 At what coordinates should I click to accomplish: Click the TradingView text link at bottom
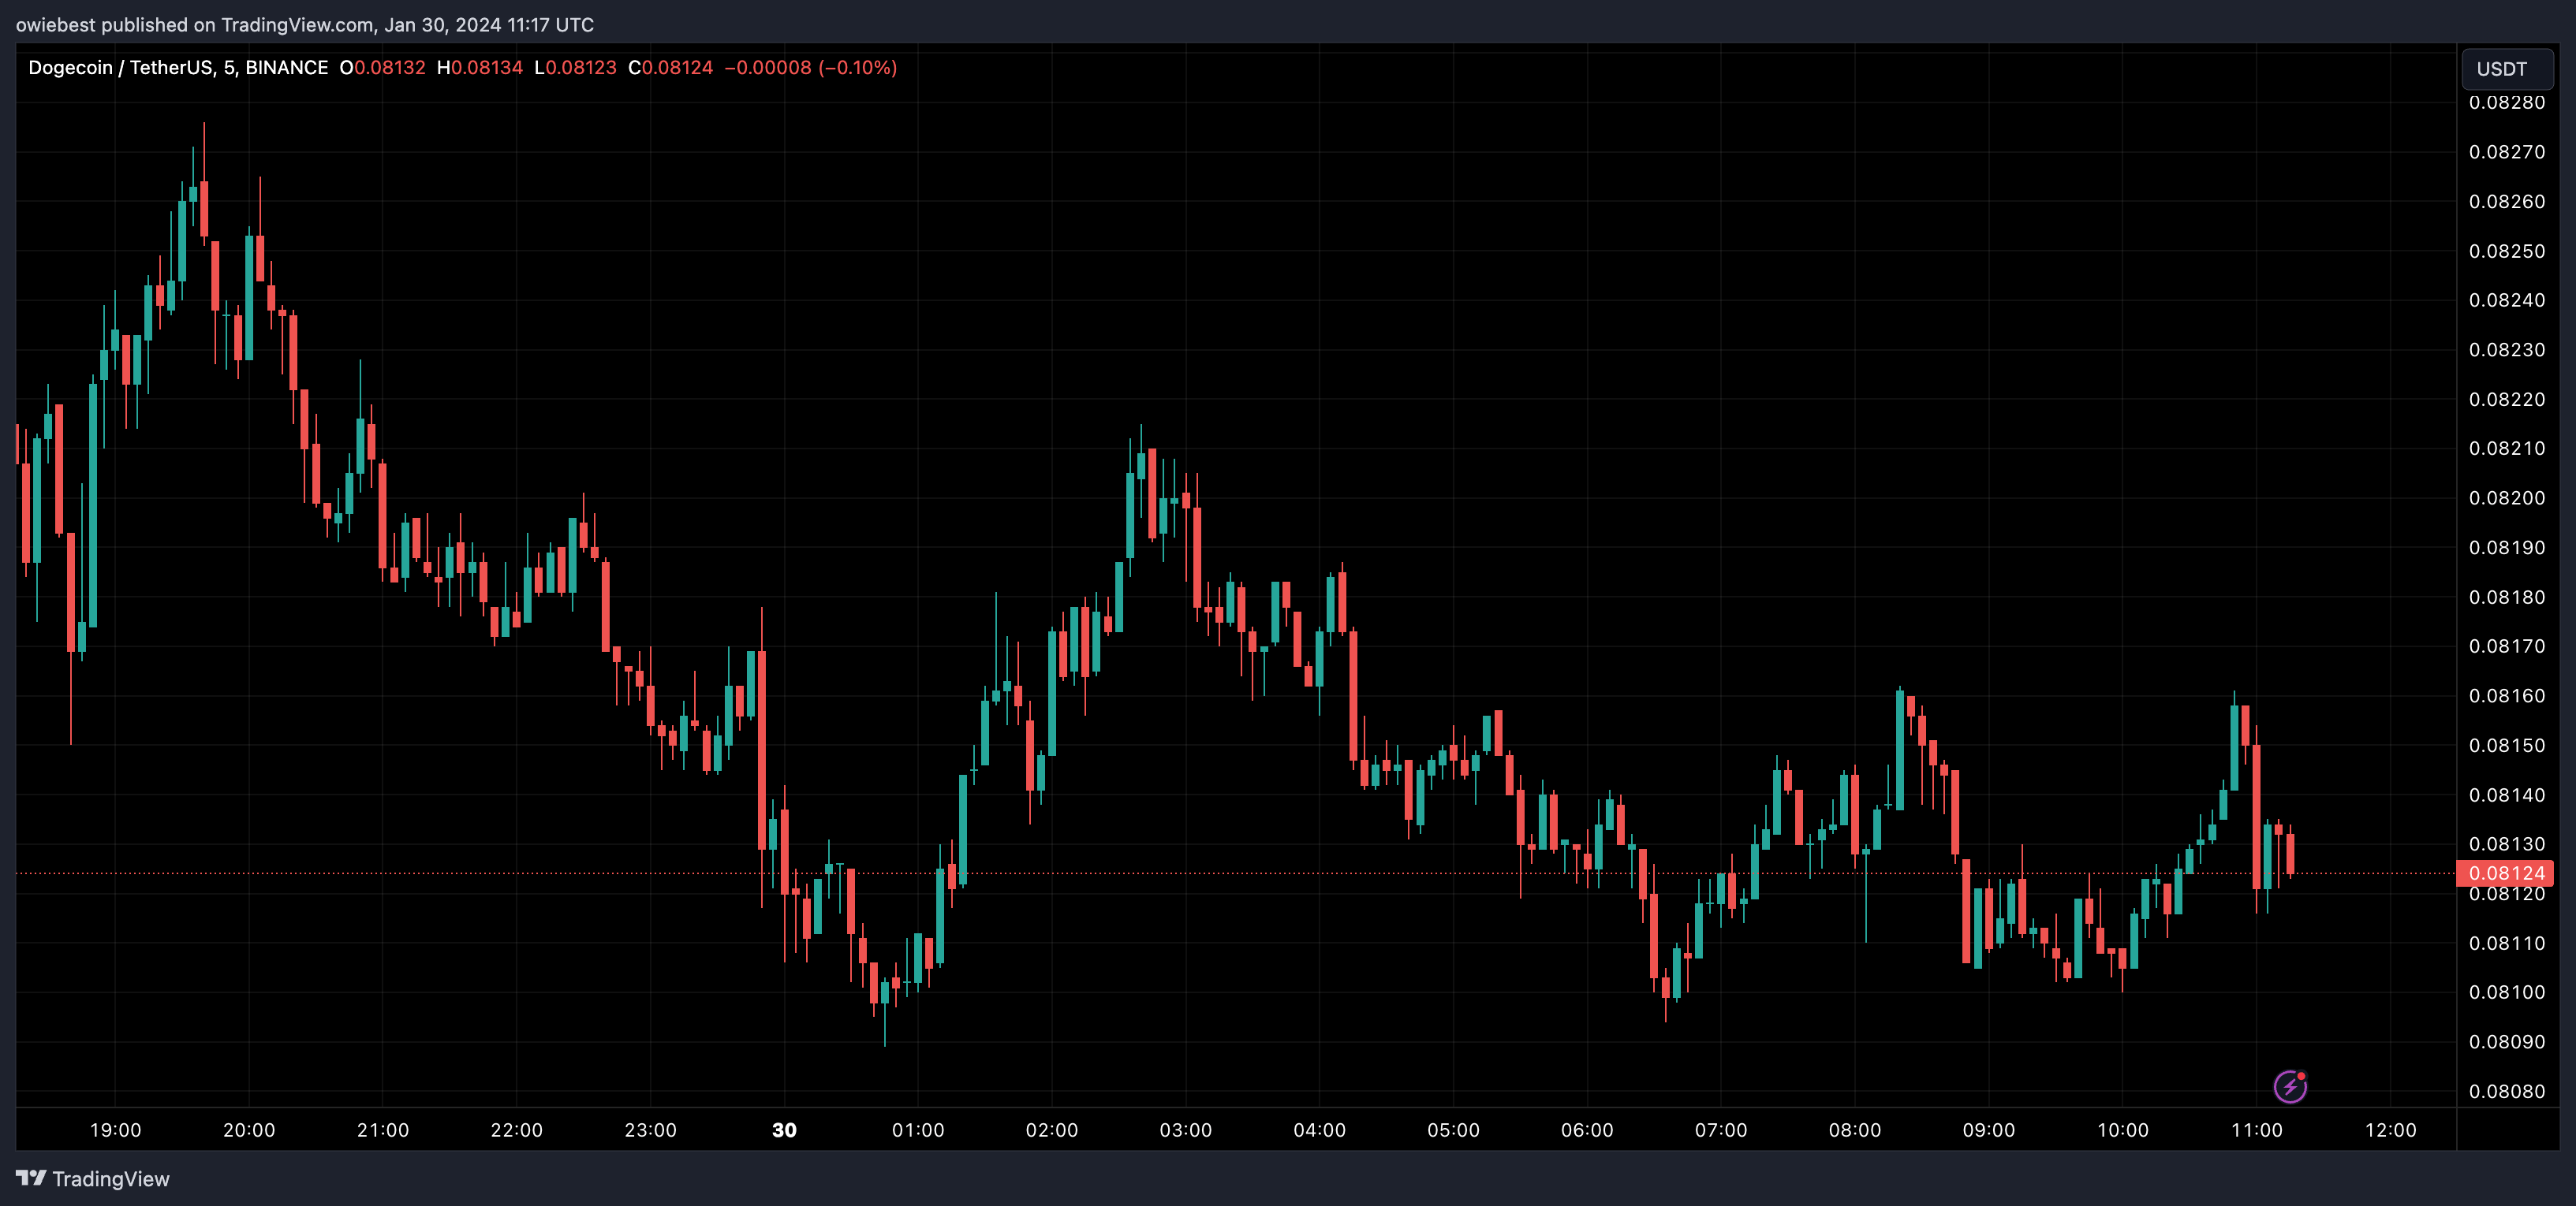[111, 1179]
